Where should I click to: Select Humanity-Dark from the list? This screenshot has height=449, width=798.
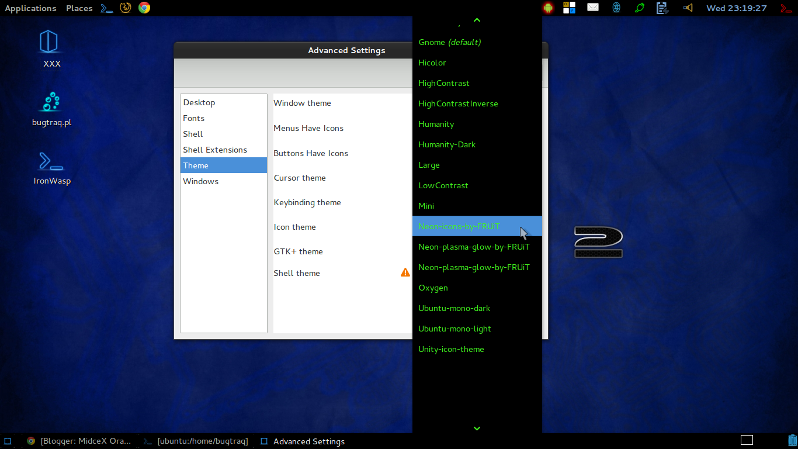[477, 144]
